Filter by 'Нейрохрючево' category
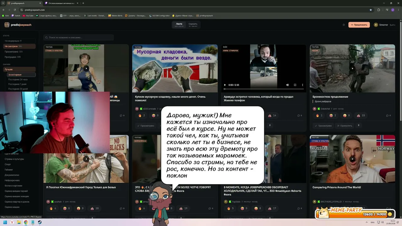This screenshot has width=402, height=226. [12, 180]
